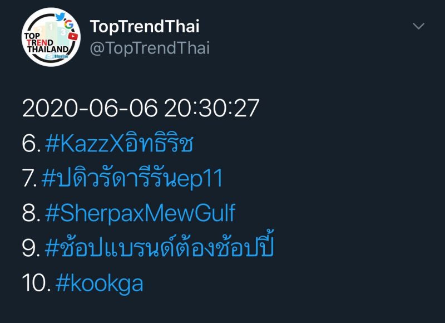Click the rank number 6 label

(30, 143)
